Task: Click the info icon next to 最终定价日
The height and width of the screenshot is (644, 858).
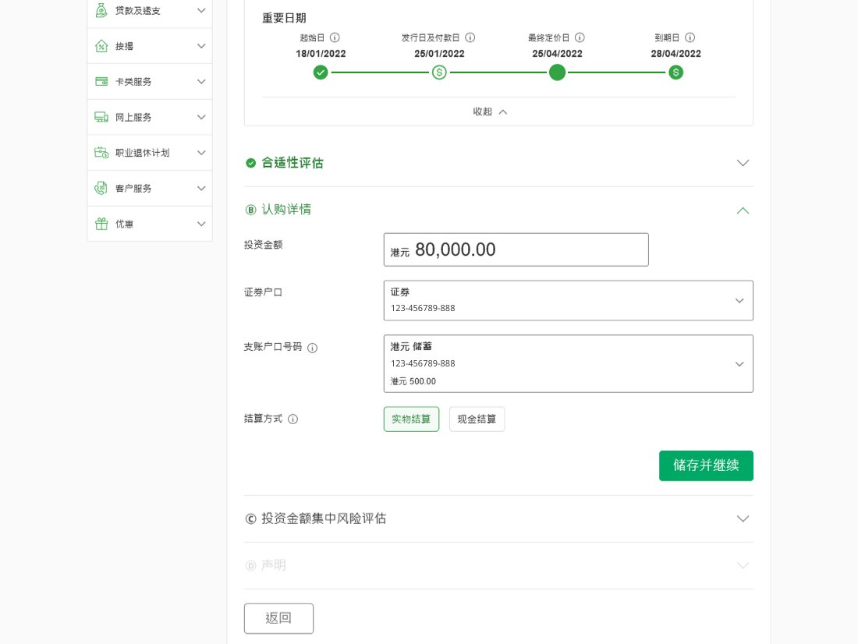Action: click(x=580, y=37)
